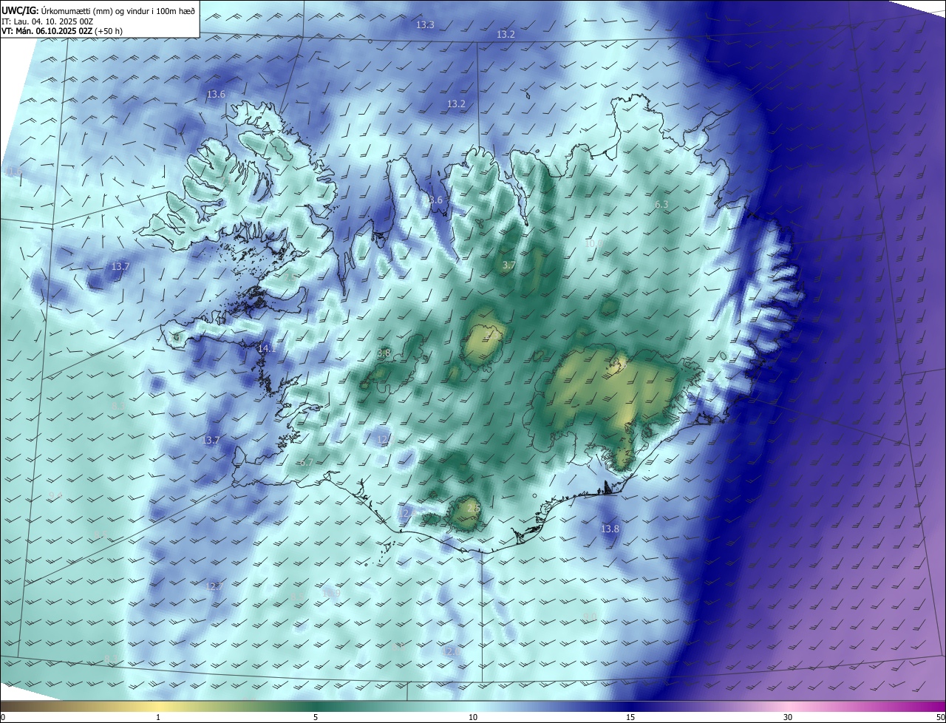Click the valid time line 'VT: Mán. 06.10.2025 02Z (+50 h)'
The height and width of the screenshot is (723, 946).
(x=61, y=31)
